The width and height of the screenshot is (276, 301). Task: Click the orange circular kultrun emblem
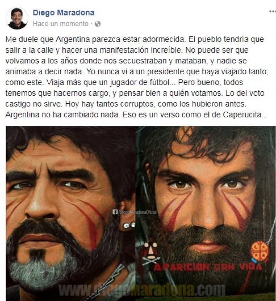259,251
